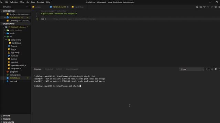Collapse the LALOGICAWEB workspace section
This screenshot has width=220, height=123.
tap(2, 24)
